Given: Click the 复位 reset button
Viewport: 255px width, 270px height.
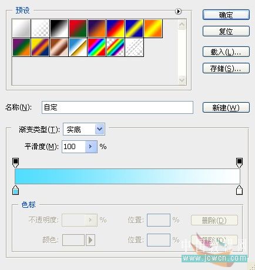Looking at the screenshot, I should coord(226,31).
